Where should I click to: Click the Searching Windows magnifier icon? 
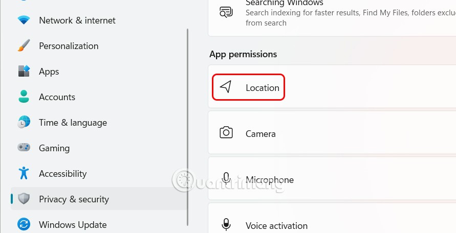226,12
